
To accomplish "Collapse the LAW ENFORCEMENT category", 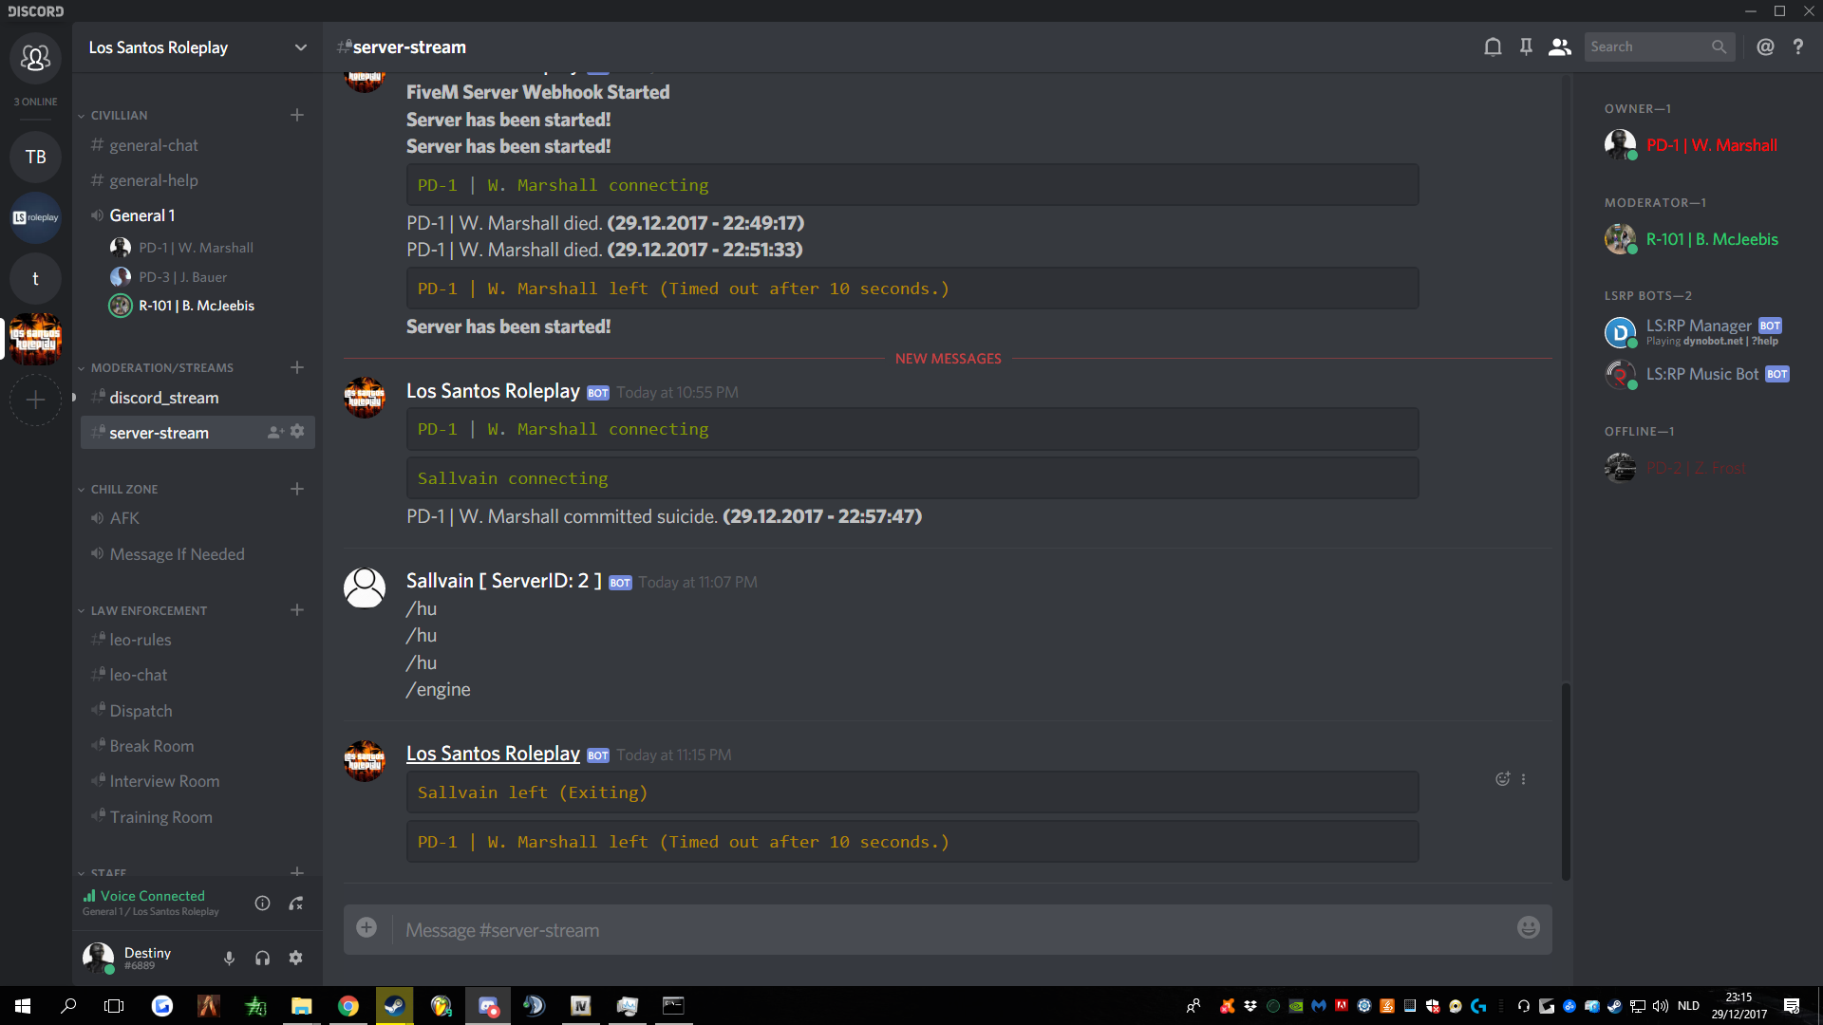I will [x=148, y=611].
